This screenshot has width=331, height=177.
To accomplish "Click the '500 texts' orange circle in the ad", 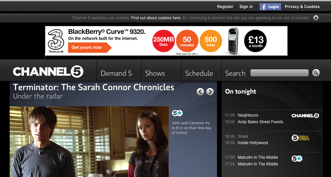I will tap(211, 41).
